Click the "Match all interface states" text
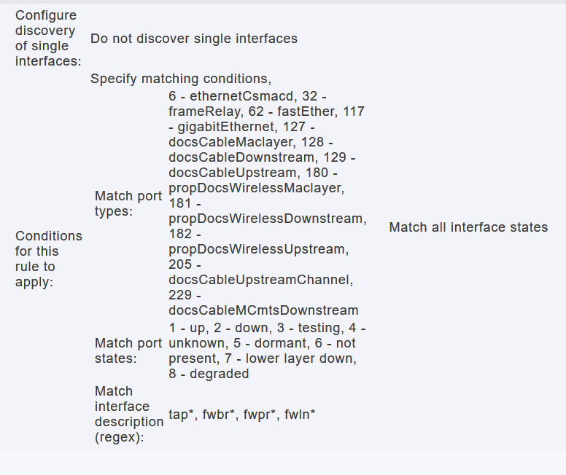Screen dimensions: 566x475 (x=468, y=227)
